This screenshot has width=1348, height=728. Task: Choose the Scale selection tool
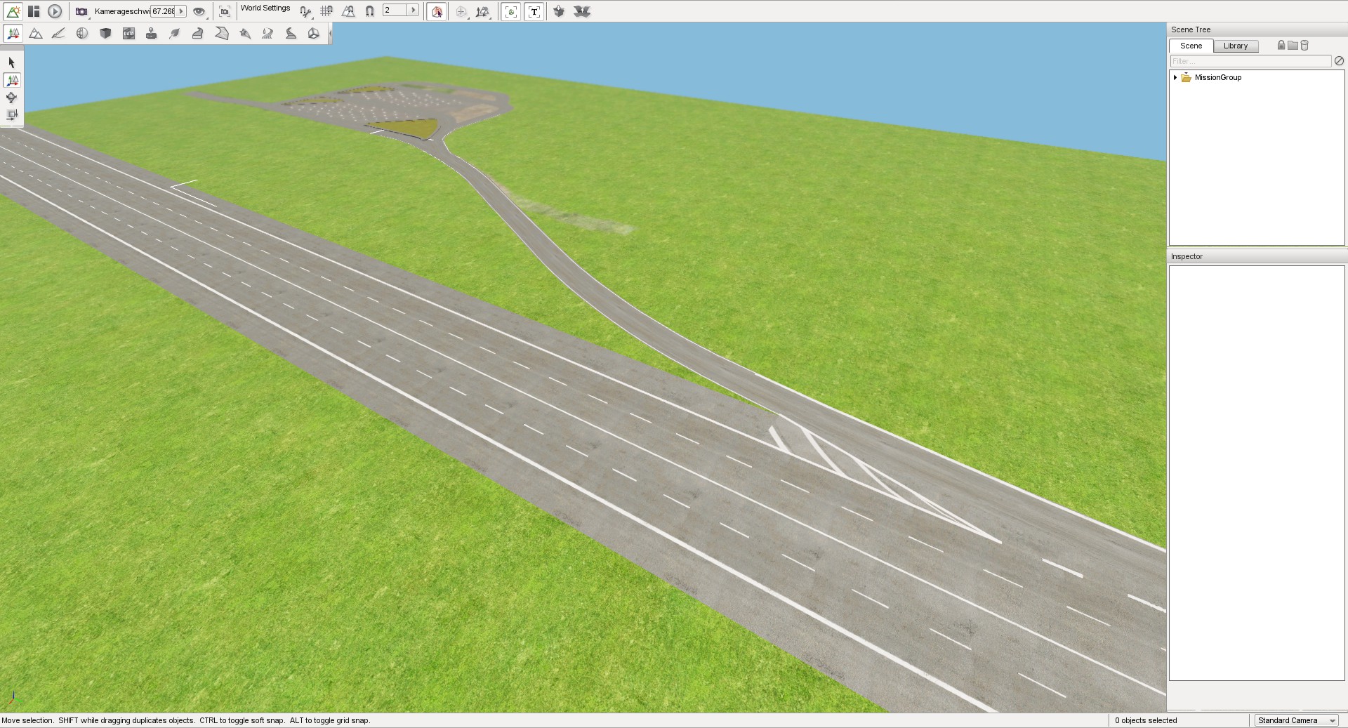tap(12, 114)
